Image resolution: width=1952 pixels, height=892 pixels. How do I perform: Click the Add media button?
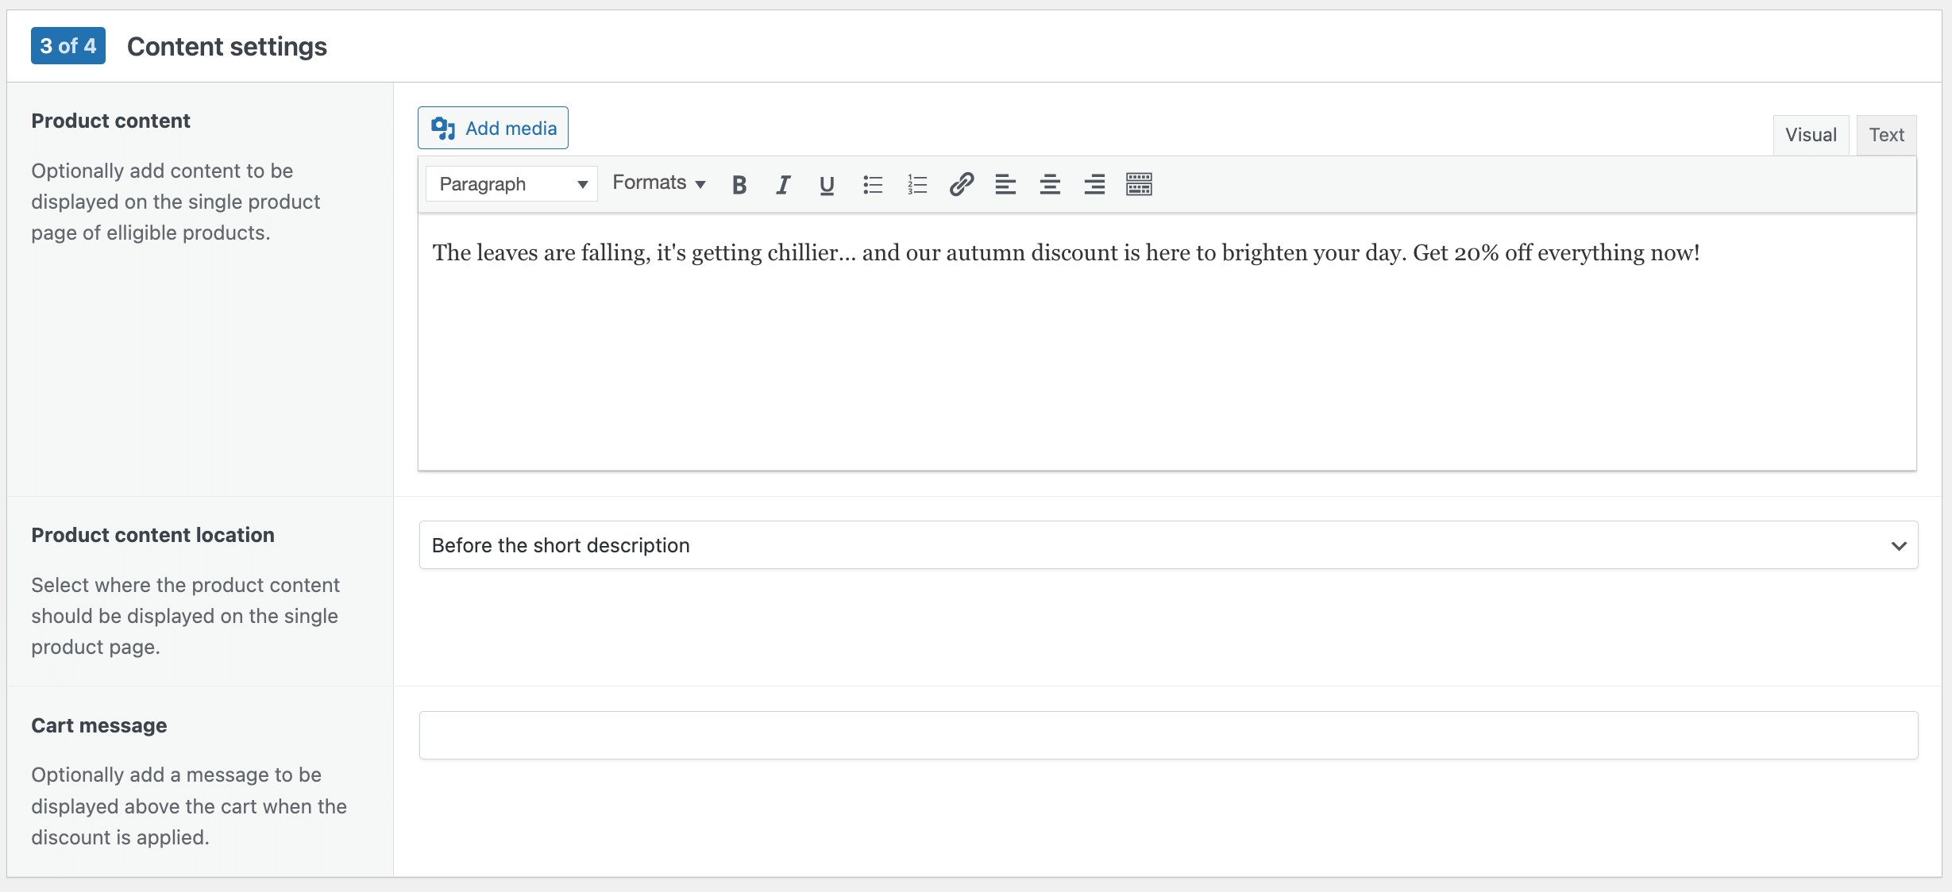pos(493,128)
